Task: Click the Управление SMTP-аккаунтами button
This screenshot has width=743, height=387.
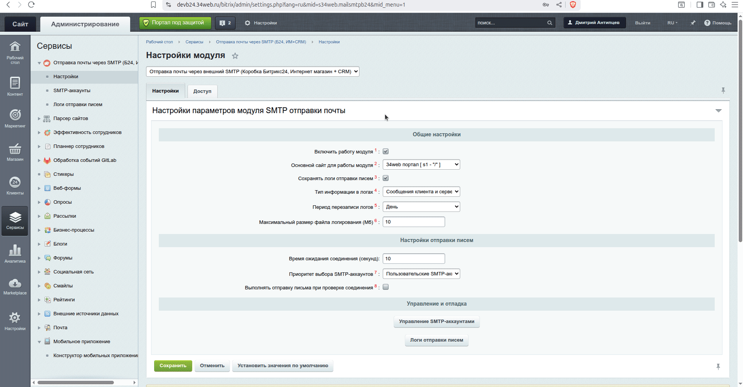Action: tap(437, 322)
